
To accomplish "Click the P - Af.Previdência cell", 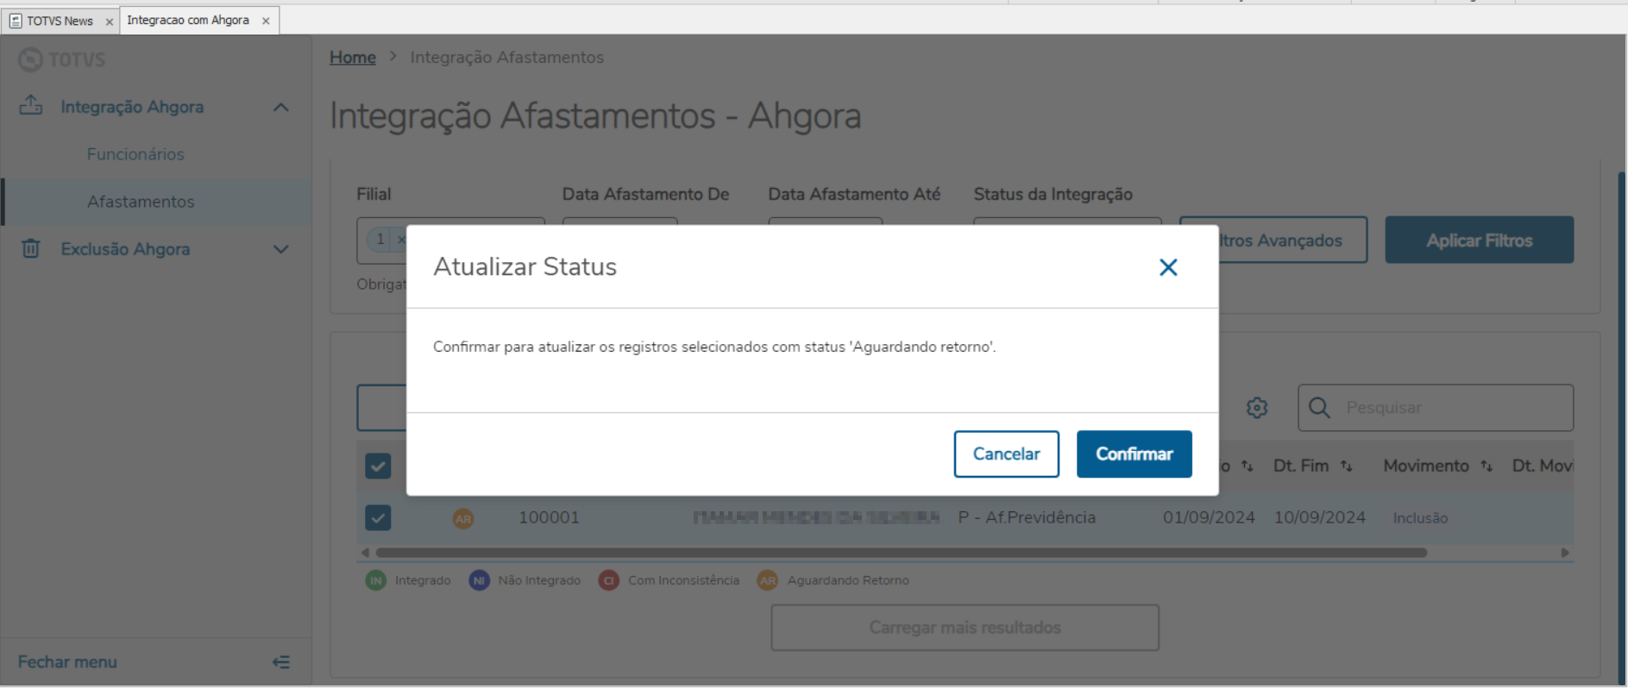I will point(1027,517).
